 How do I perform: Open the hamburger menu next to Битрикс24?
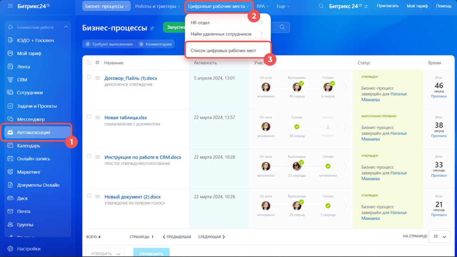coord(10,6)
